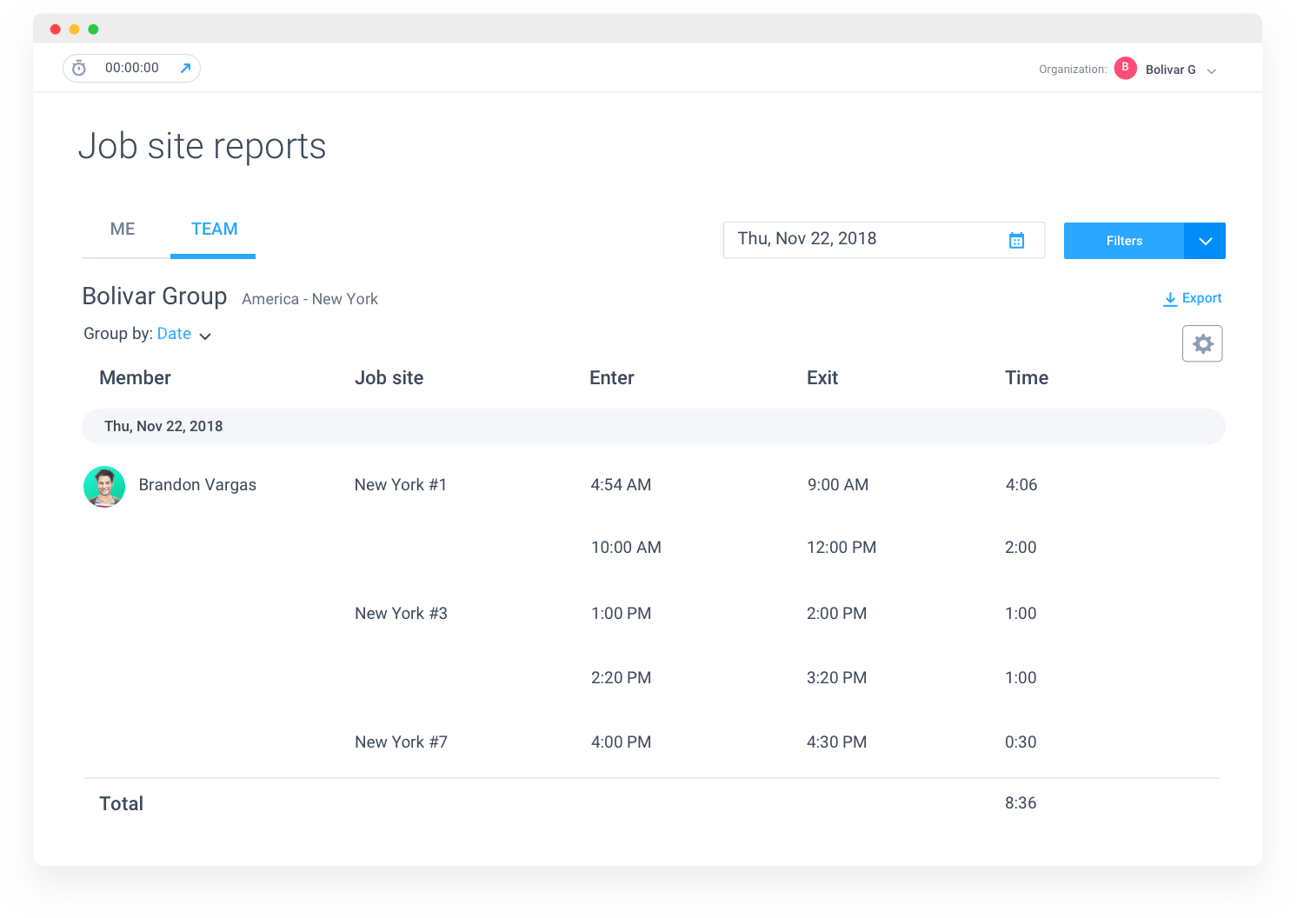The width and height of the screenshot is (1297, 918).
Task: Click the green zoom traffic light button
Action: [91, 29]
